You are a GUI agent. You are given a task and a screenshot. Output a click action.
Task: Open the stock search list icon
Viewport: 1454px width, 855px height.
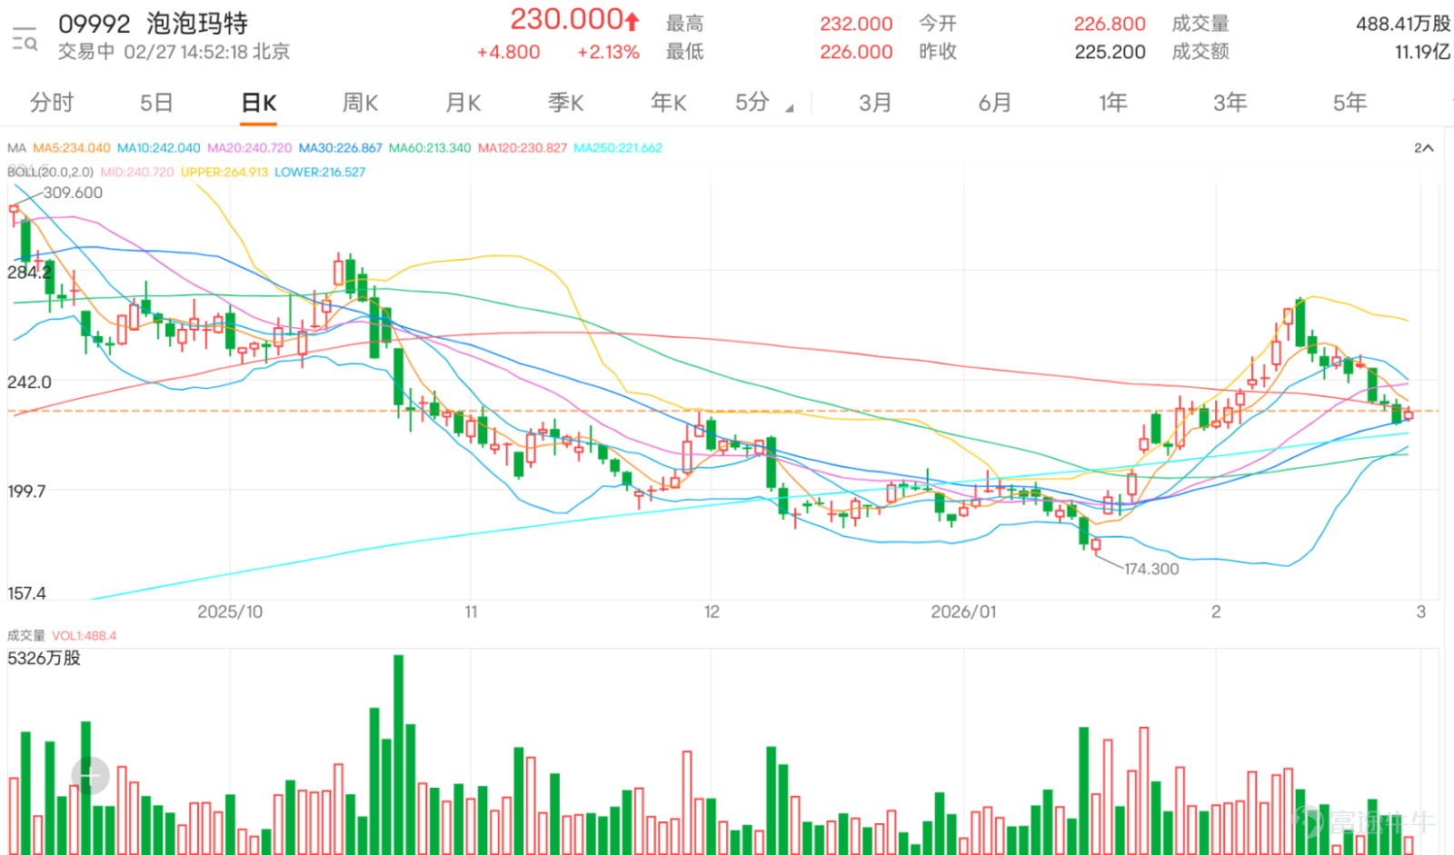(x=25, y=39)
